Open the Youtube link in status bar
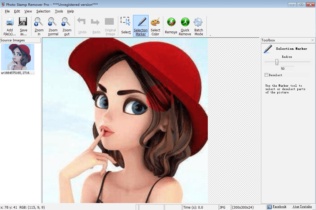The image size is (316, 210). tap(305, 207)
